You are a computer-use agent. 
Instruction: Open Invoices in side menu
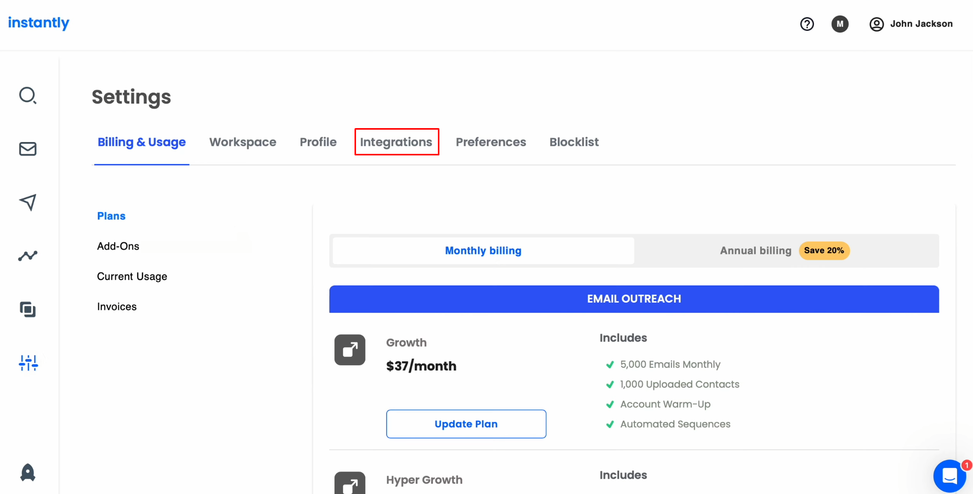click(x=117, y=307)
